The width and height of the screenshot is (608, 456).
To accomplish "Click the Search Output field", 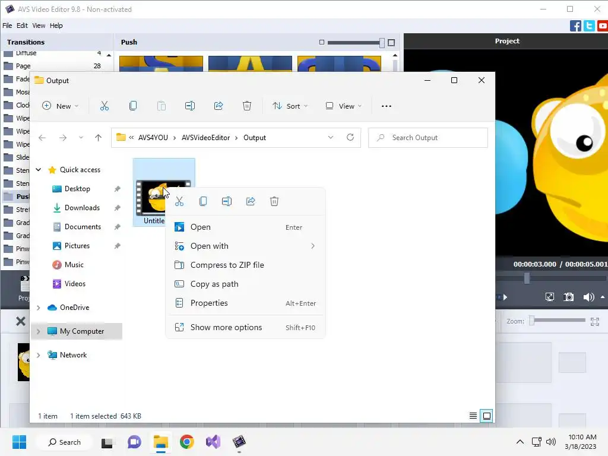I will click(x=428, y=138).
